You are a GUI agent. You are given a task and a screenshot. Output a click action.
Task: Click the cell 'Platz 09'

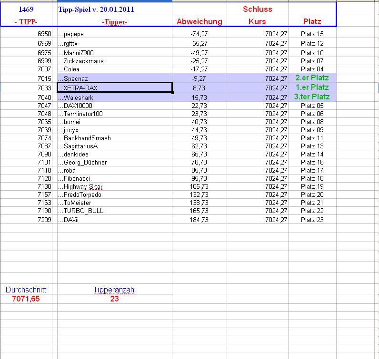[x=312, y=130]
